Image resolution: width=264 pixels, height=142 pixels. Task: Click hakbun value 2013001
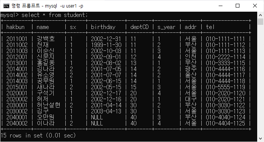click(x=17, y=63)
